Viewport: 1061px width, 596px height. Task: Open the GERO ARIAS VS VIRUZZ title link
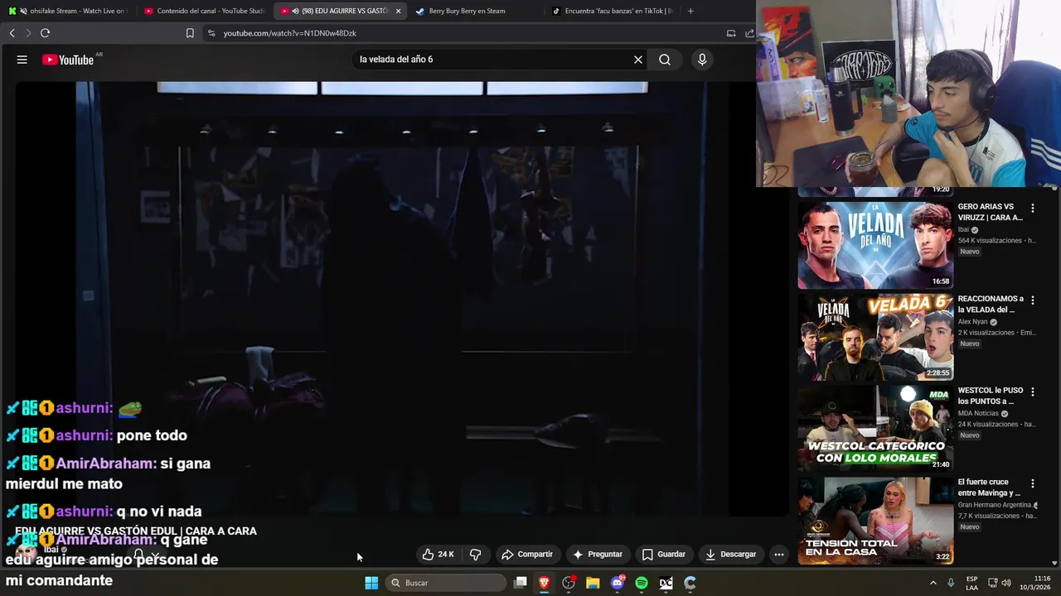[991, 212]
